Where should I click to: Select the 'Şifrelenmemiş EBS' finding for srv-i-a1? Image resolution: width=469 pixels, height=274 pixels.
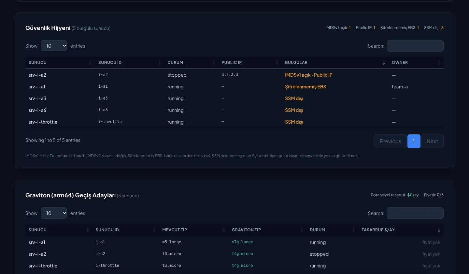[x=306, y=87]
